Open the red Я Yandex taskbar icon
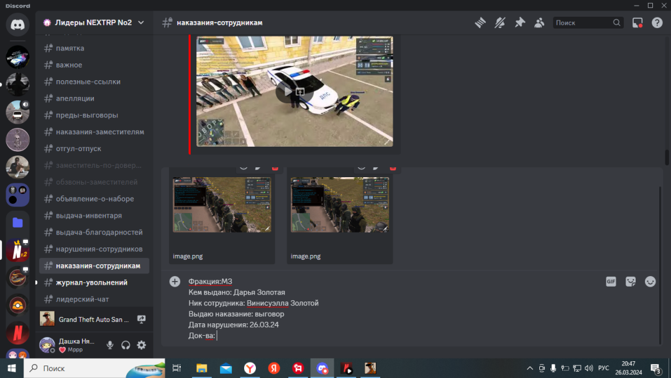671x378 pixels. (x=274, y=368)
